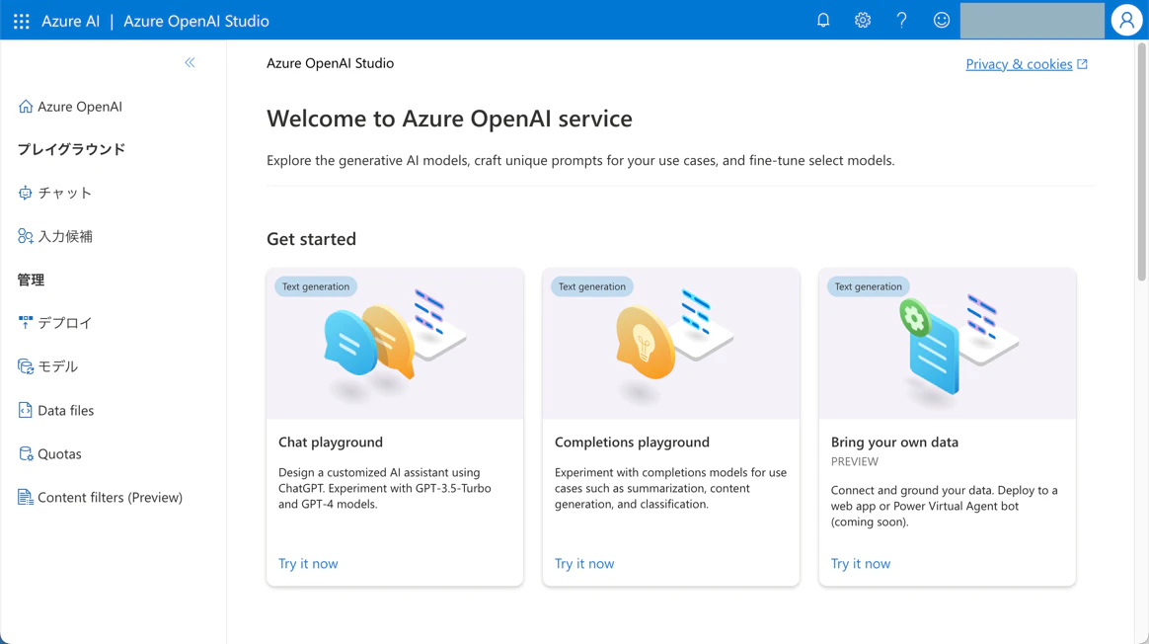Click the Azure AI header title
This screenshot has height=644, width=1149.
point(70,22)
